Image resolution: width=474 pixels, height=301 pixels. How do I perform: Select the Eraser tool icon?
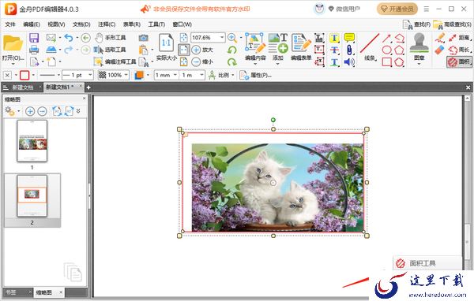point(440,50)
